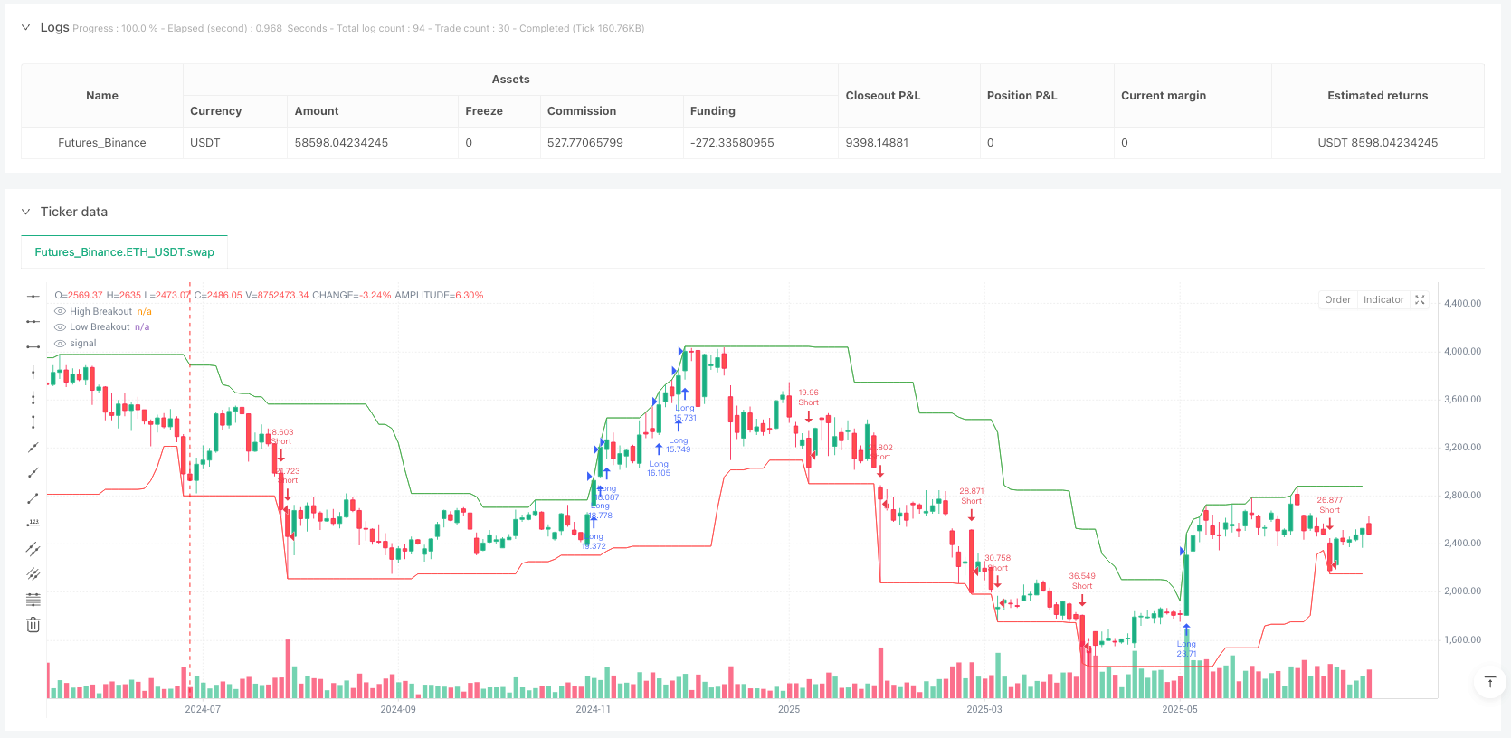Select the horizontal segment tool with two end dots
The width and height of the screenshot is (1511, 738).
[33, 346]
